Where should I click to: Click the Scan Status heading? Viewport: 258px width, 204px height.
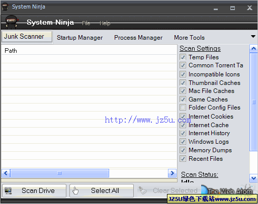pyautogui.click(x=200, y=174)
